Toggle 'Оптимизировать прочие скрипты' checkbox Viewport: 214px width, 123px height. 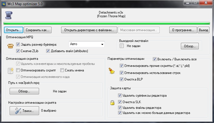(121, 66)
